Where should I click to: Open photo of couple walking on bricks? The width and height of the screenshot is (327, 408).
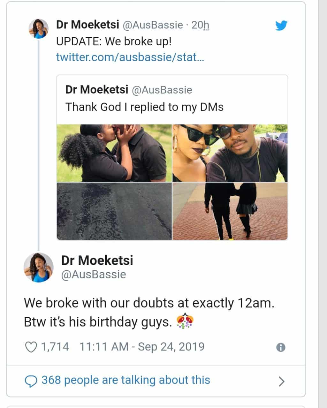coord(230,211)
